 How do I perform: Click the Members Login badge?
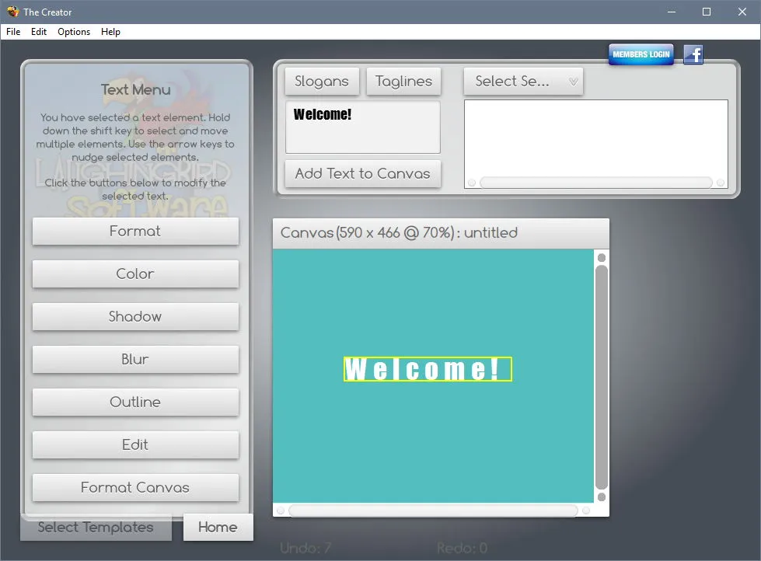click(641, 54)
